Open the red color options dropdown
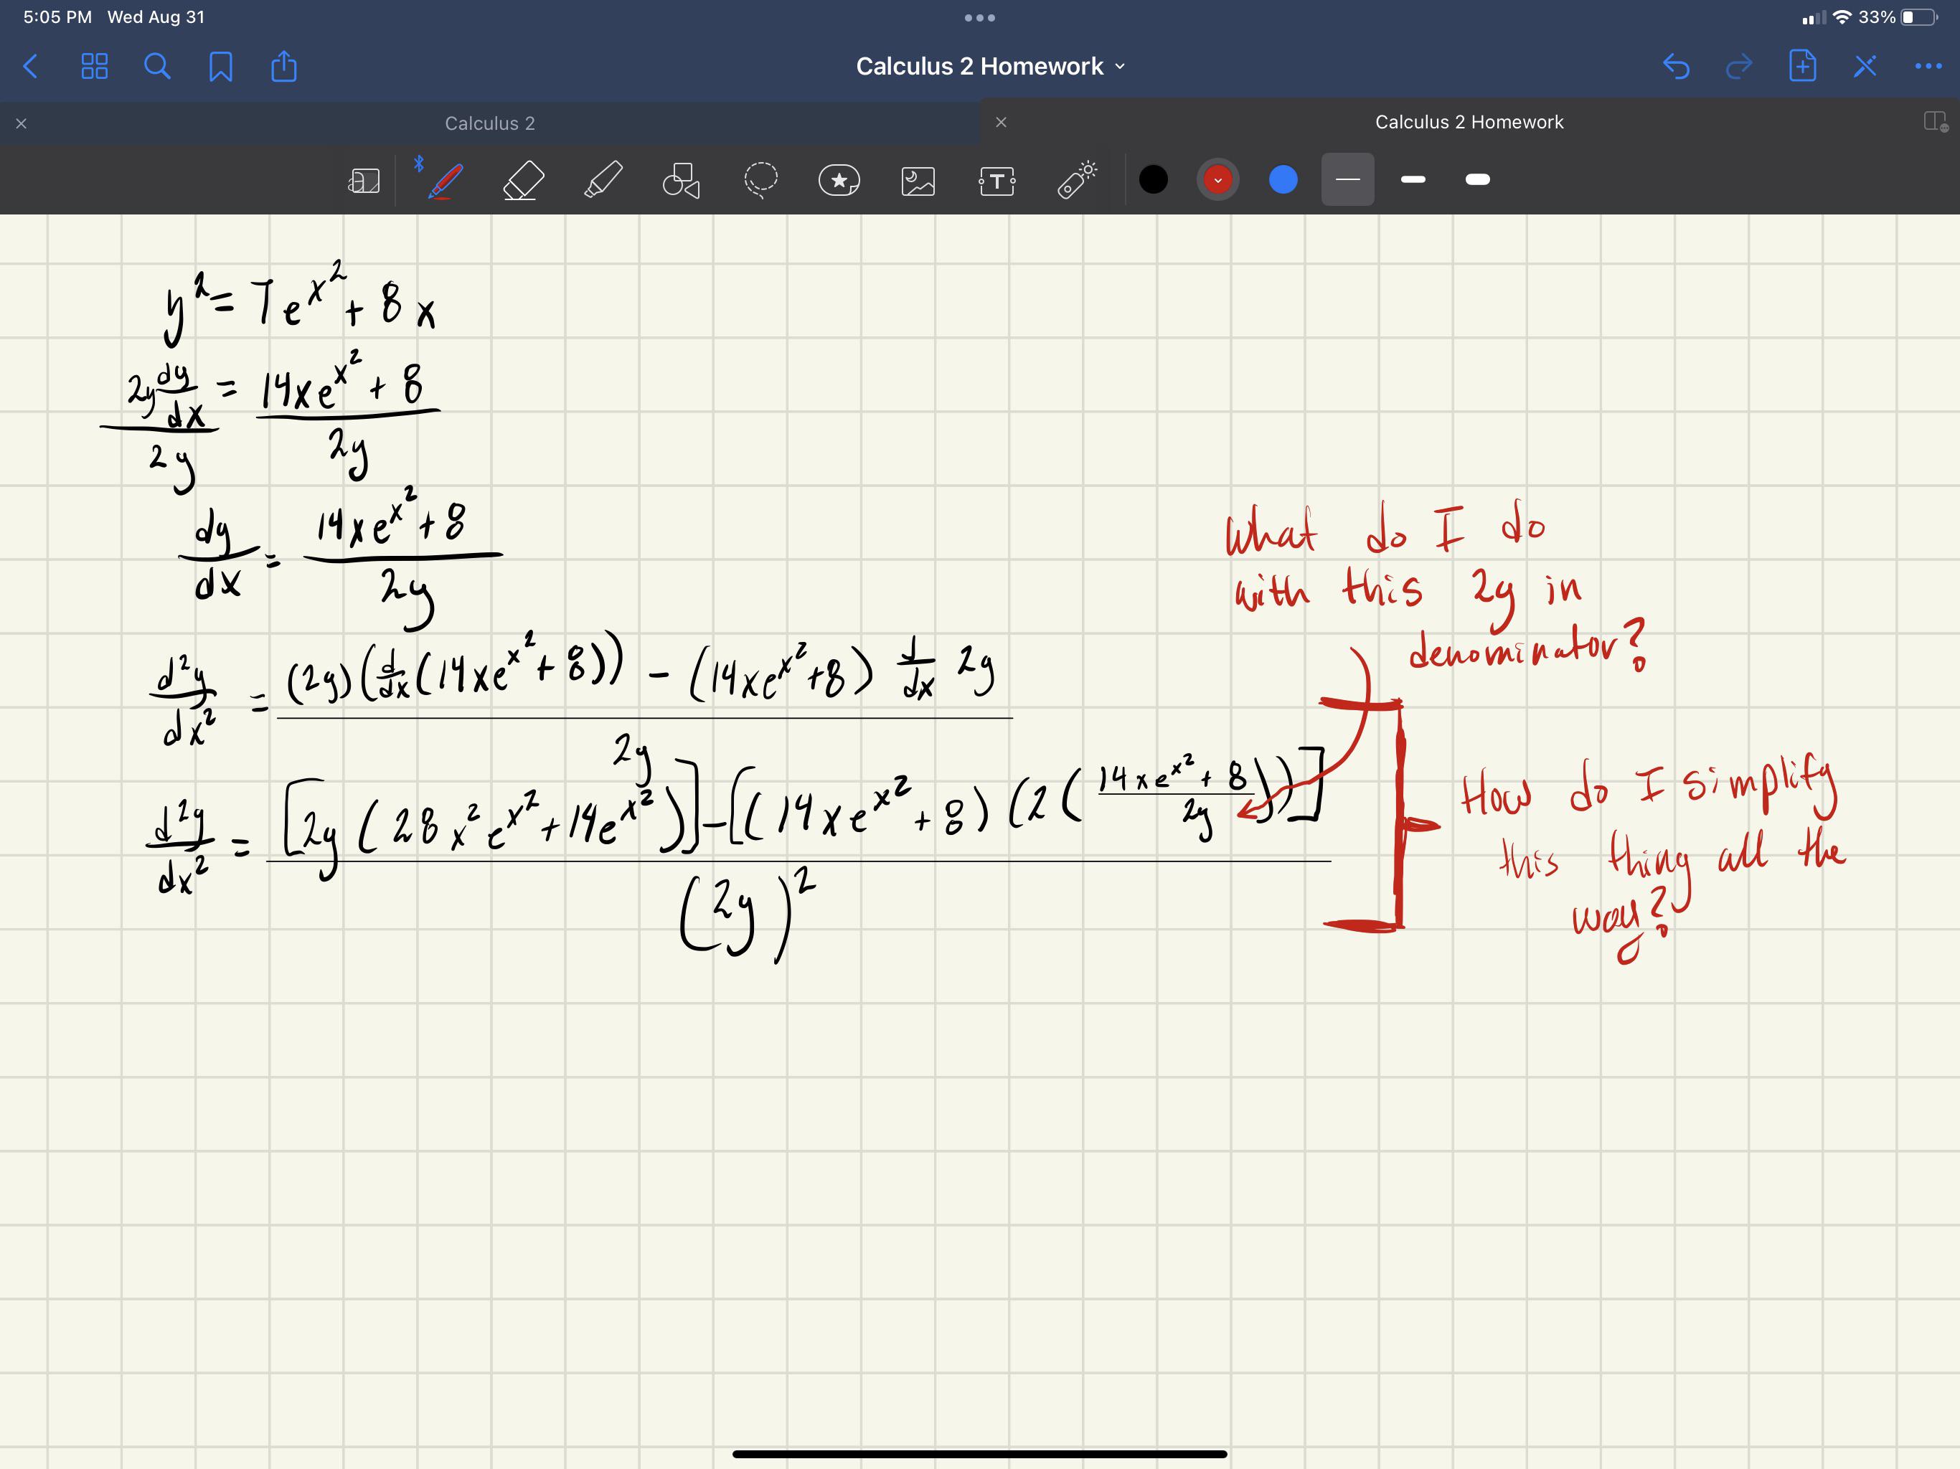 (x=1217, y=180)
